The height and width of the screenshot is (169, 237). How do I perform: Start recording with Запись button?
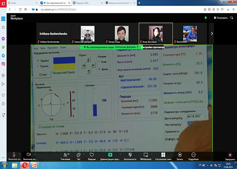coord(180,156)
